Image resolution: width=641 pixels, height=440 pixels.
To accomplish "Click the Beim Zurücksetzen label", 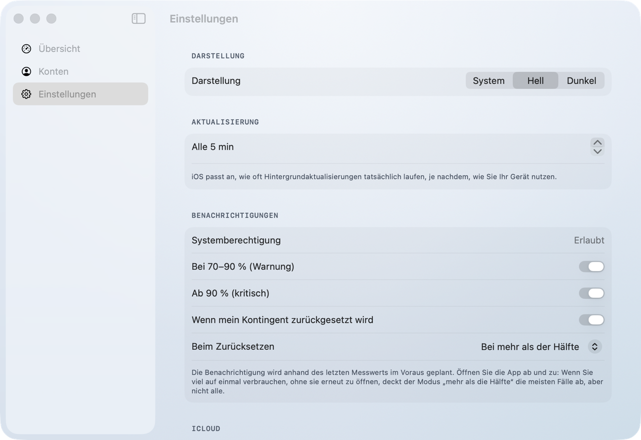I will coord(233,347).
